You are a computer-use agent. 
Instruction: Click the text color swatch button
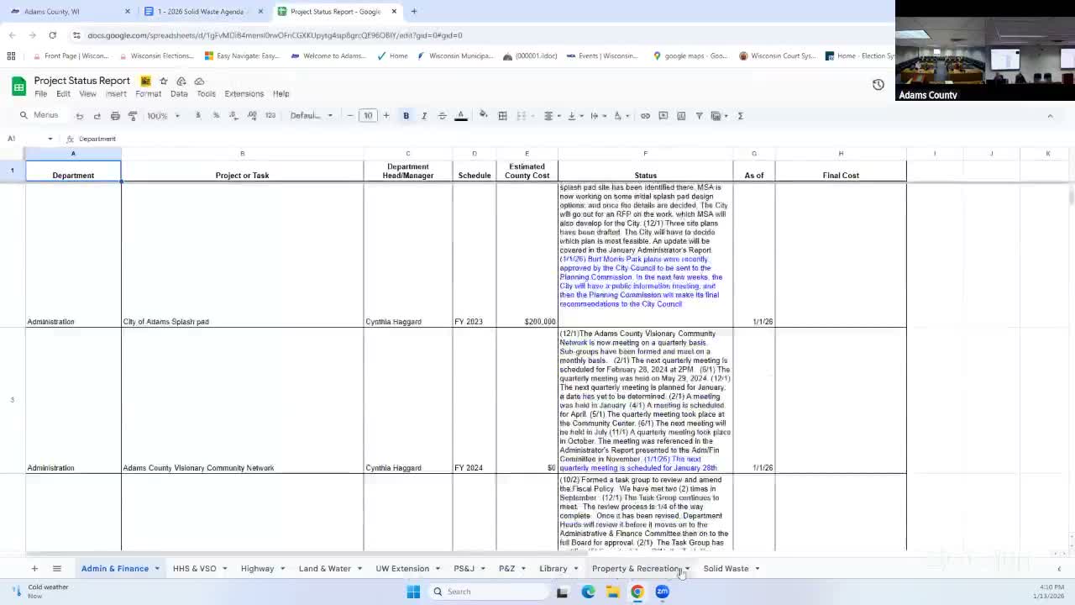pyautogui.click(x=460, y=116)
